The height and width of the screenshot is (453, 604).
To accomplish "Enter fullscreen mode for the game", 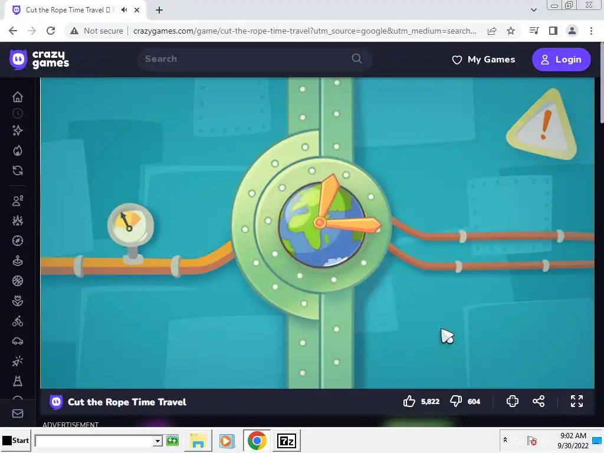I will (577, 401).
